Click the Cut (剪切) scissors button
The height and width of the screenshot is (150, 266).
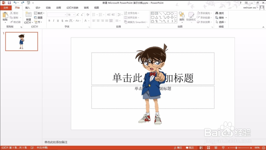coord(14,13)
